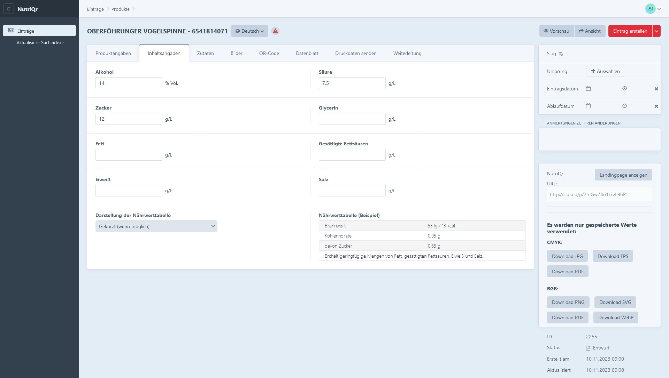Open Darstellung der Nährwerttabelle select box
Viewport: 669px width, 378px height.
pyautogui.click(x=156, y=226)
